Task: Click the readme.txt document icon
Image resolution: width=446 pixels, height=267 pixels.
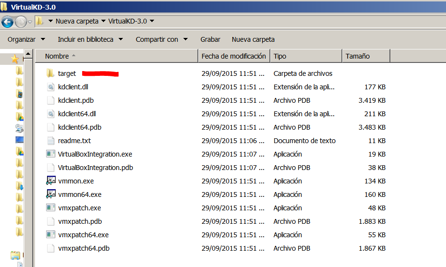Action: pyautogui.click(x=50, y=141)
